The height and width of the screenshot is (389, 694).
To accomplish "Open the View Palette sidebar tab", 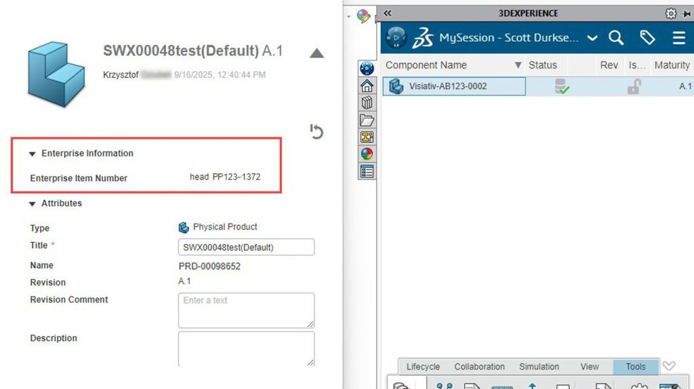I will (367, 137).
